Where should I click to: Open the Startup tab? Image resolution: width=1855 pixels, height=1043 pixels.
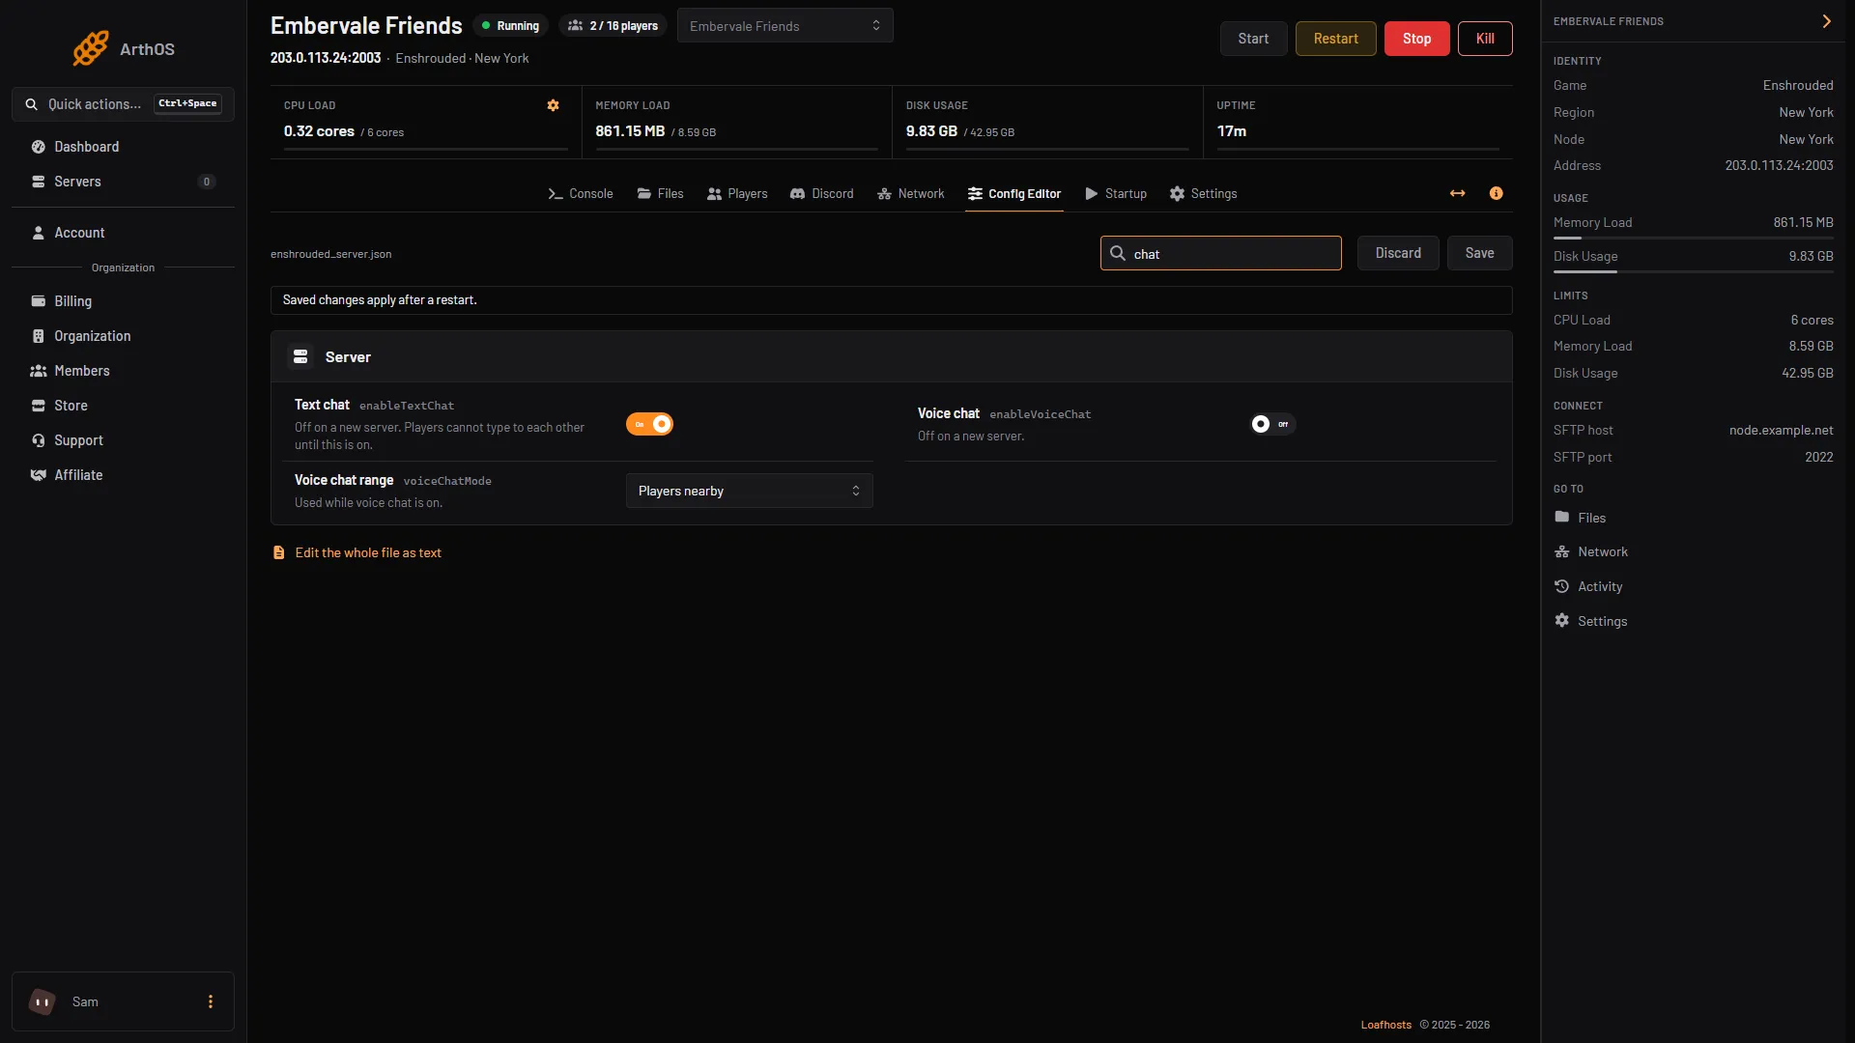[x=1116, y=194]
